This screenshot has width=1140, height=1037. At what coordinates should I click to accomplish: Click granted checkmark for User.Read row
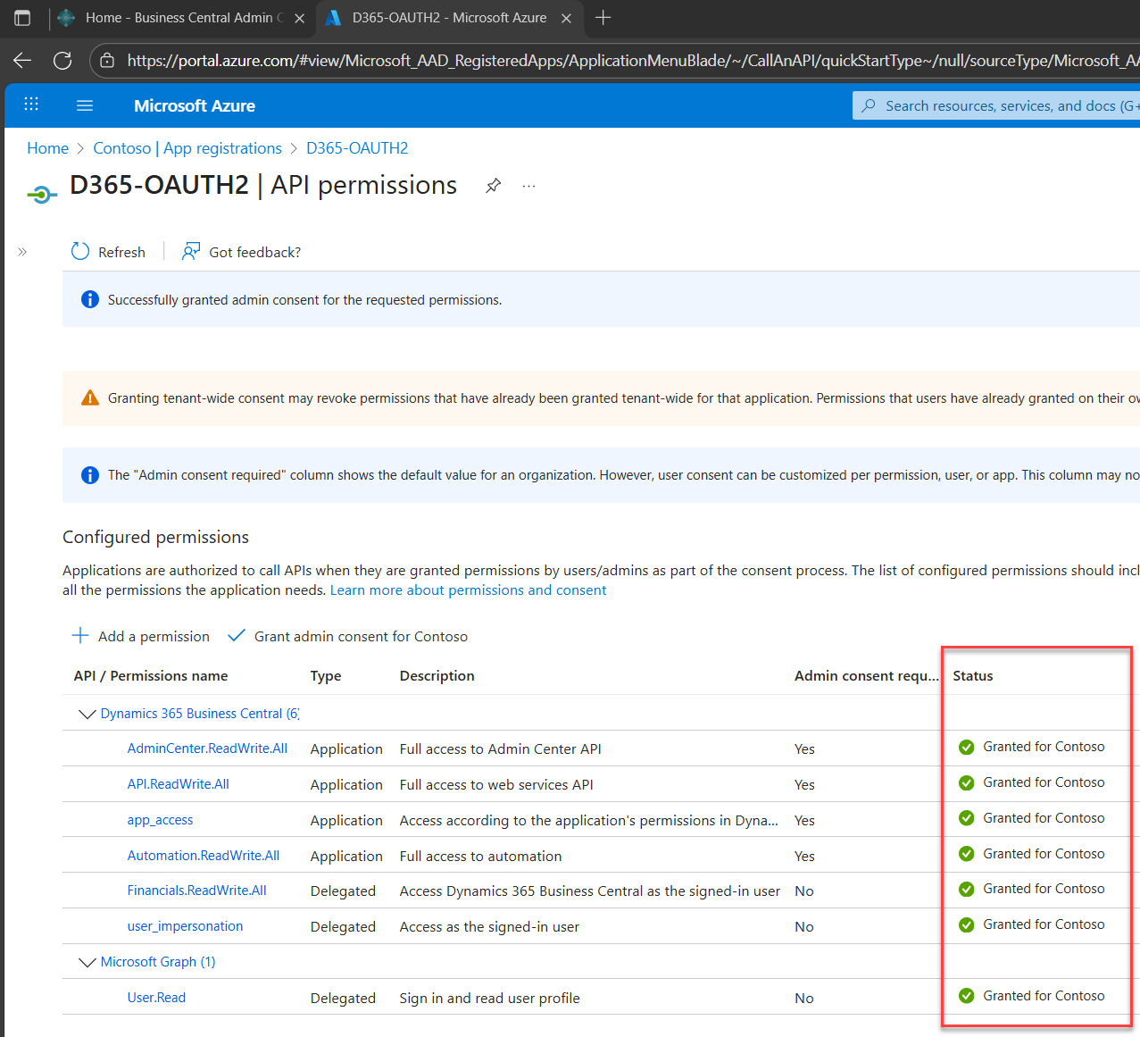point(966,996)
